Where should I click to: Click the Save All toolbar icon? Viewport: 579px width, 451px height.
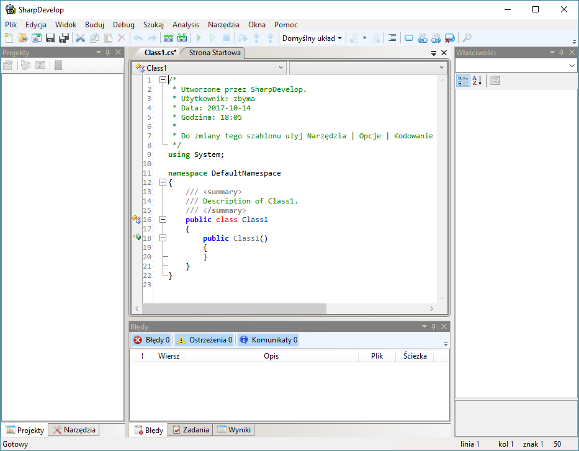(x=65, y=38)
